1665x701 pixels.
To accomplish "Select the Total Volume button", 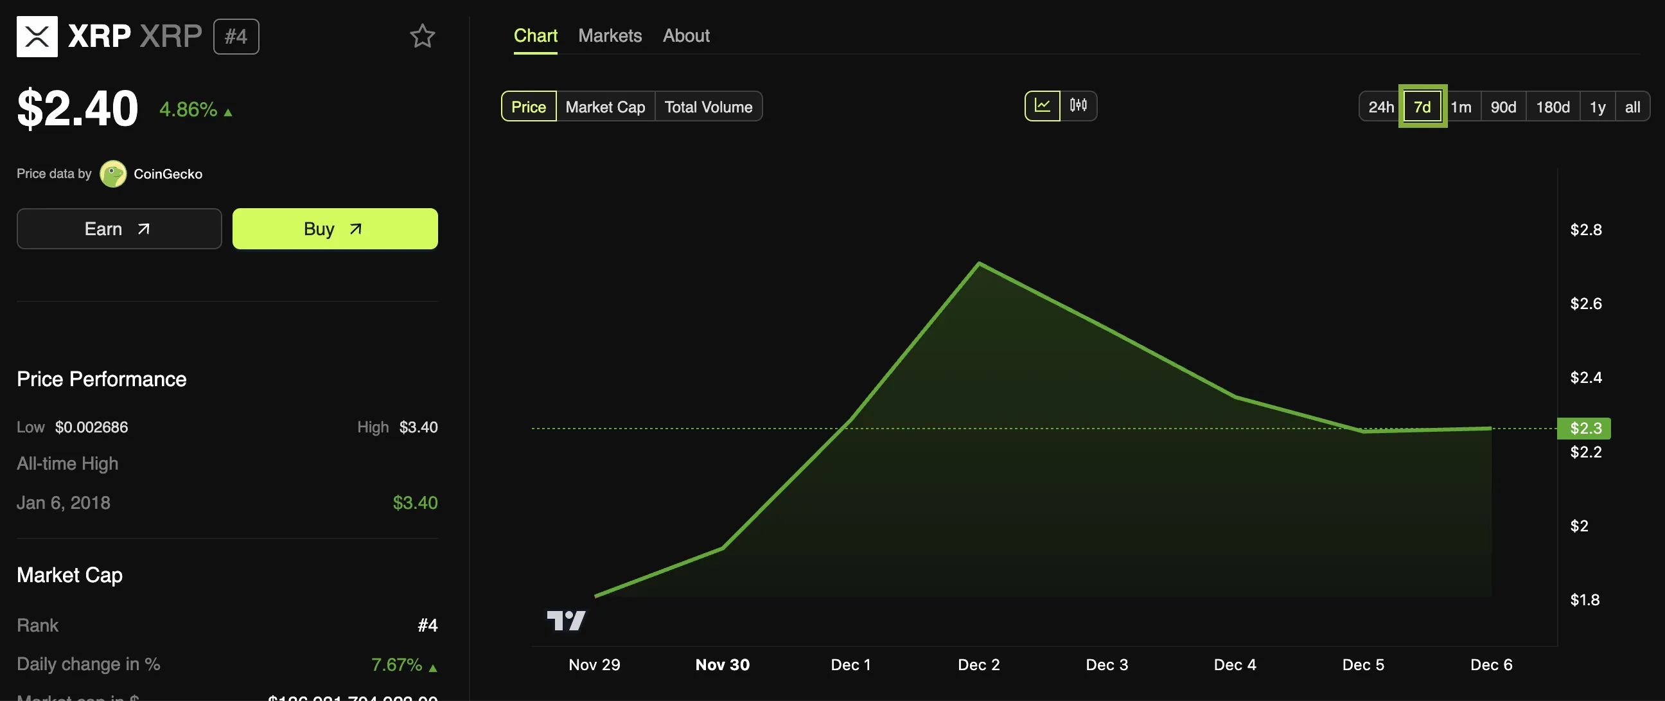I will (709, 105).
